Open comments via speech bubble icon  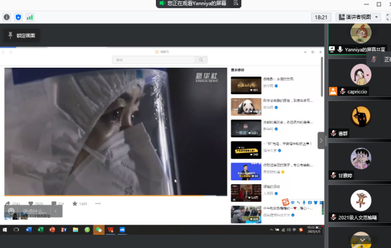point(54,204)
